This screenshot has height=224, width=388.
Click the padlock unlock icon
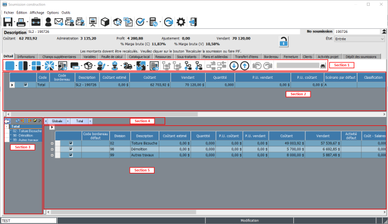(x=283, y=42)
